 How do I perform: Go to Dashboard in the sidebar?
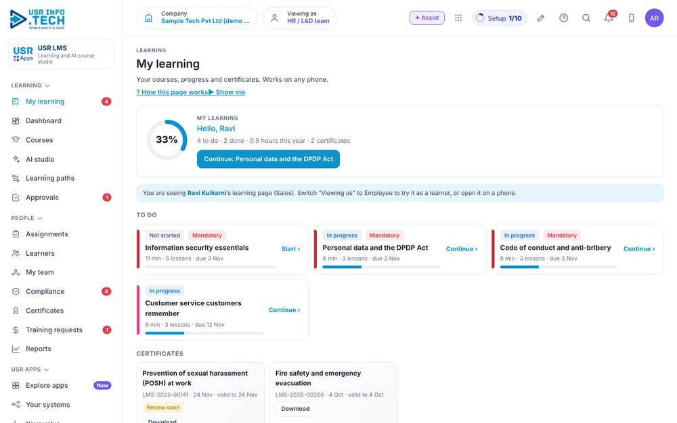coord(61,121)
